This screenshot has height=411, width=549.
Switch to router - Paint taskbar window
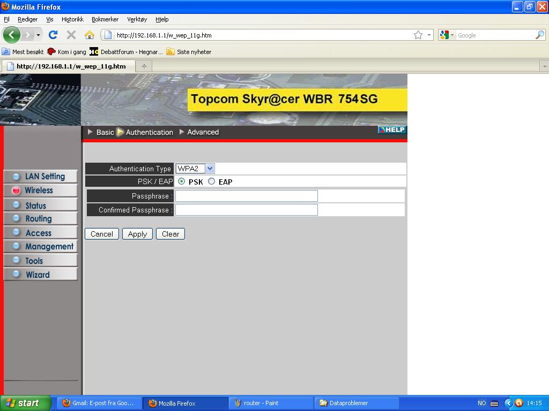pos(271,403)
